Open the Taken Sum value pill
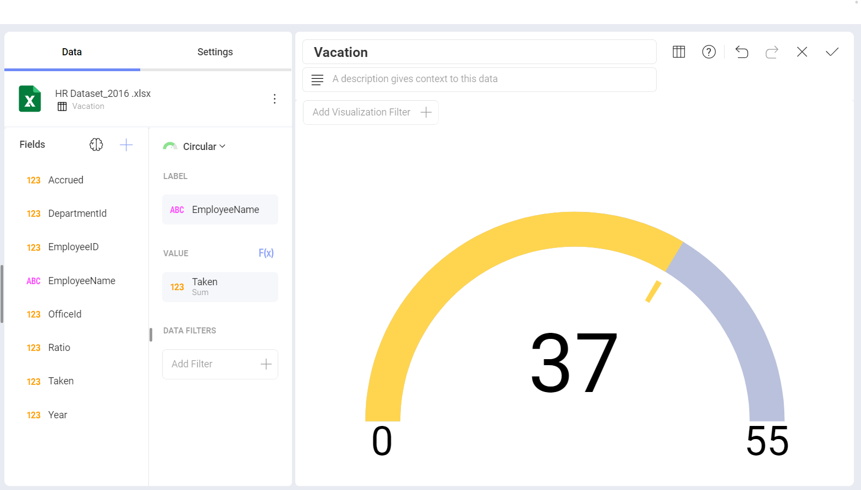Viewport: 861px width, 490px height. (220, 287)
